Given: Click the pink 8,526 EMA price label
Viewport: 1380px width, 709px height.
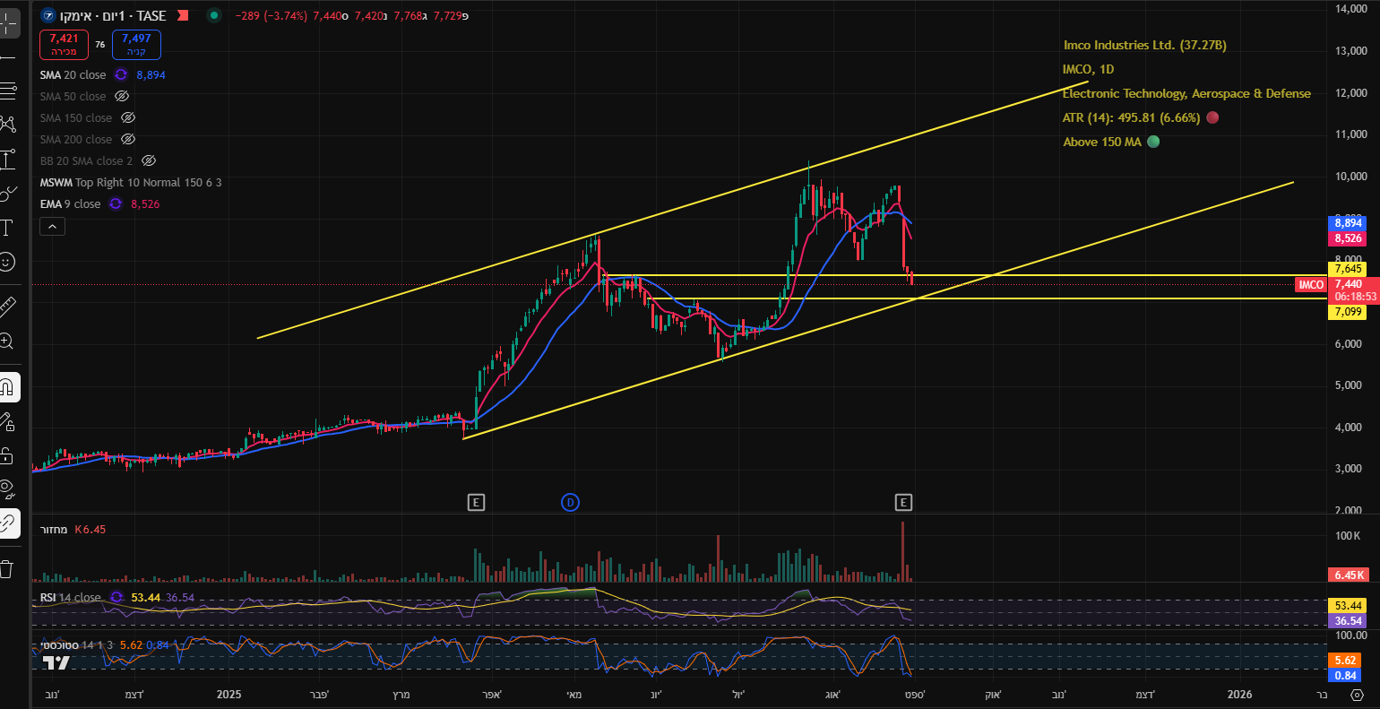Looking at the screenshot, I should tap(1348, 238).
